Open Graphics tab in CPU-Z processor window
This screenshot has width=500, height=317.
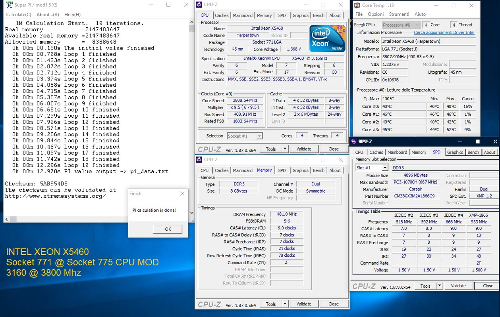(300, 15)
